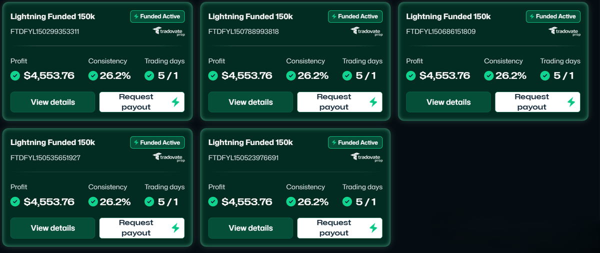Click trading days checkmark on account FTDFYL150686151809

pyautogui.click(x=545, y=76)
